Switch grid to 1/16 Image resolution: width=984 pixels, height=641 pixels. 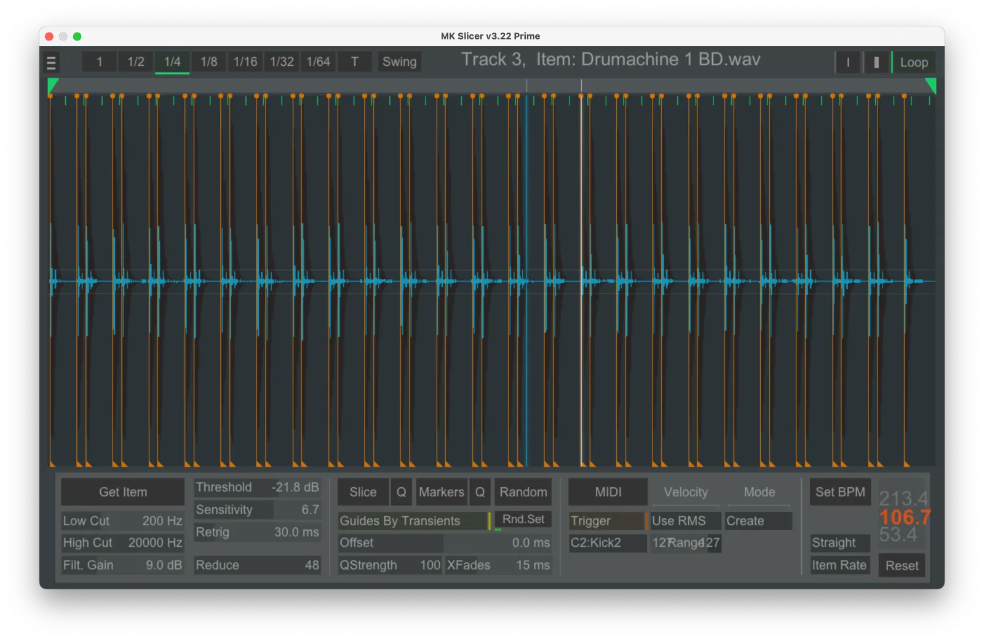coord(245,62)
